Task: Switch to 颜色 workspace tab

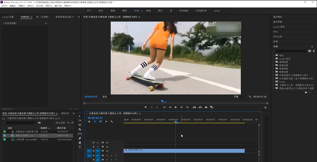Action: (125, 11)
